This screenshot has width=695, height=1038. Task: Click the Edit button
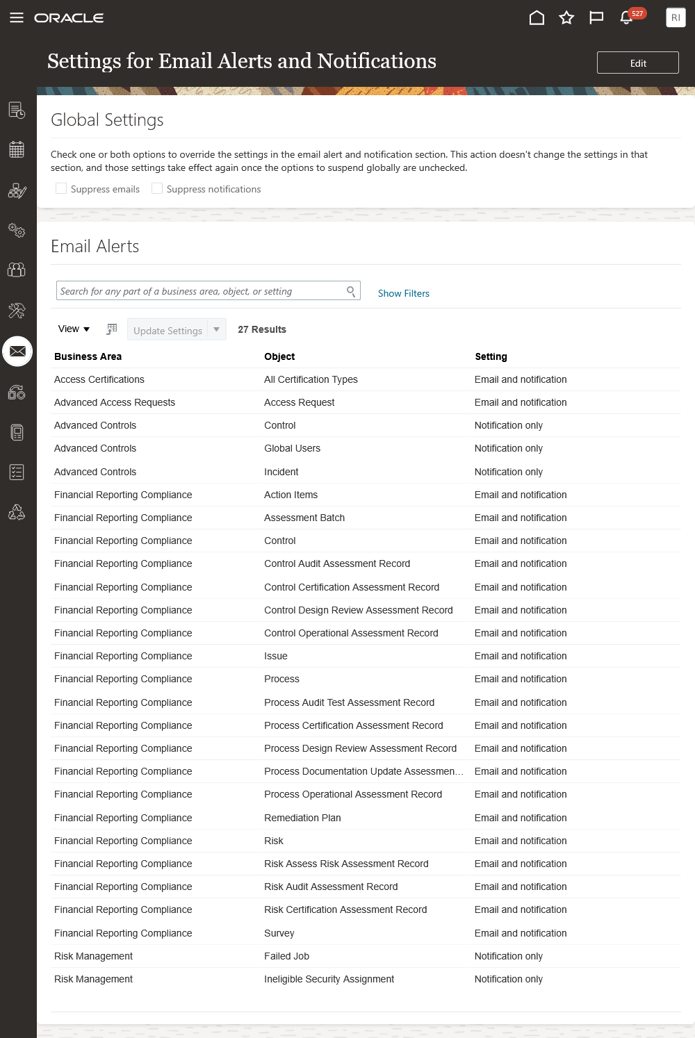(x=637, y=63)
